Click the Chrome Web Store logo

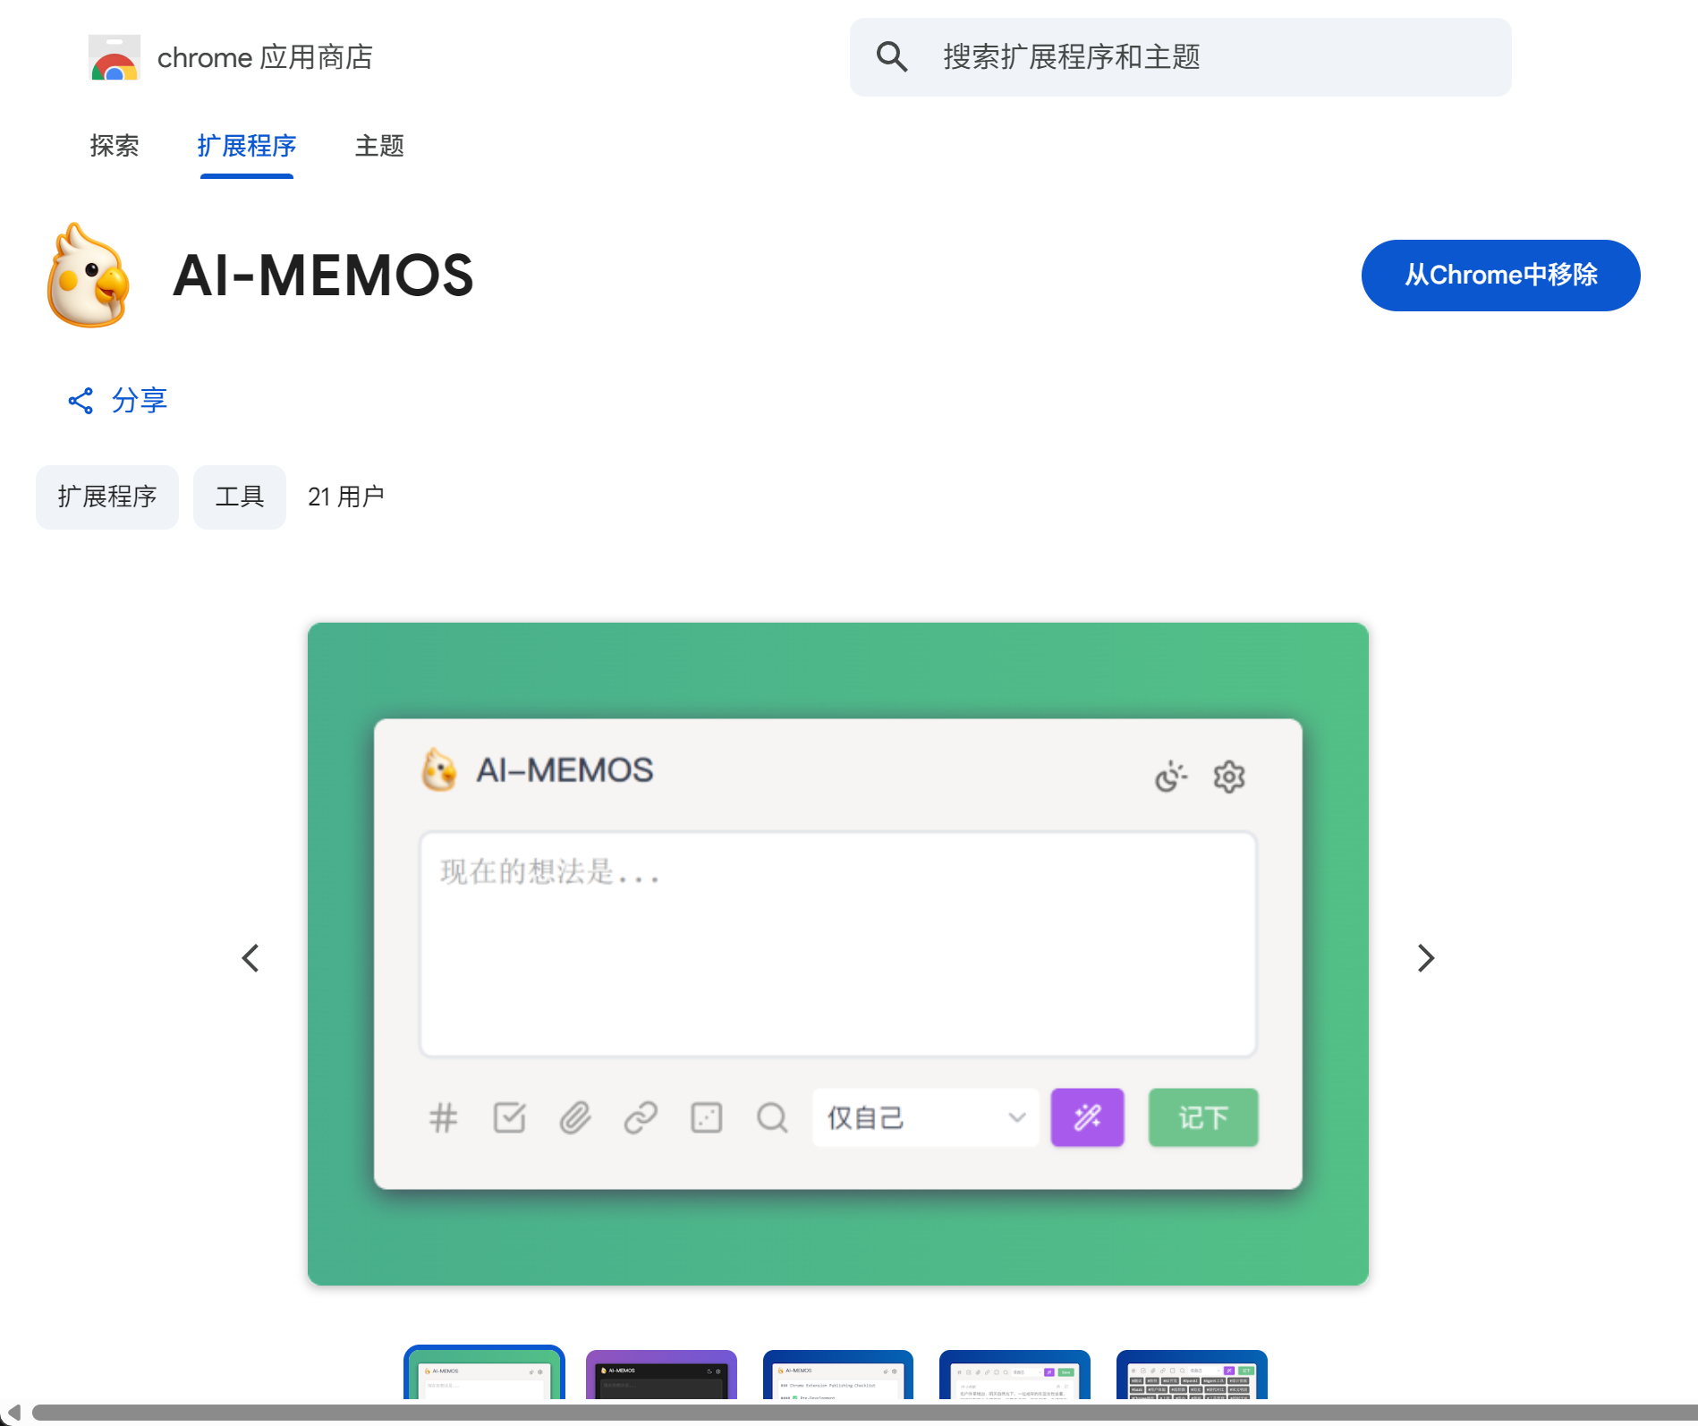pyautogui.click(x=114, y=56)
